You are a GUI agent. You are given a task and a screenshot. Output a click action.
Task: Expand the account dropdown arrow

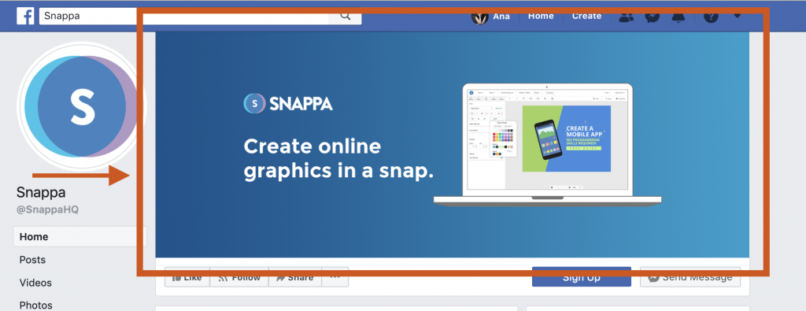[x=737, y=16]
